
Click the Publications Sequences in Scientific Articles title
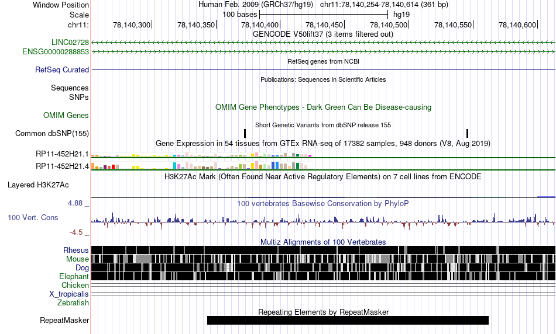[323, 79]
